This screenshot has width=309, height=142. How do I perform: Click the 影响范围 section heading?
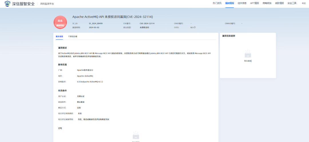click(x=62, y=65)
